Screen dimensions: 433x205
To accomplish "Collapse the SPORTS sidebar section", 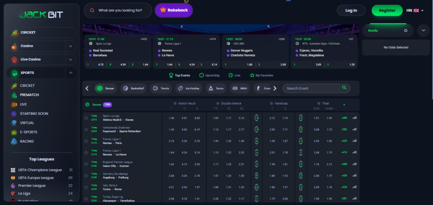I will [x=70, y=73].
